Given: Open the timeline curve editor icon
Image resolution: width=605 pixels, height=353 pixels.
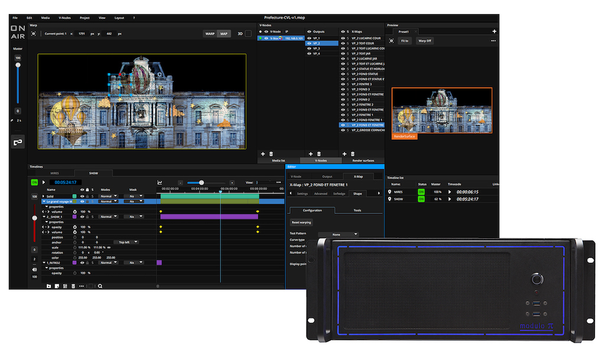Looking at the screenshot, I should pos(160,183).
